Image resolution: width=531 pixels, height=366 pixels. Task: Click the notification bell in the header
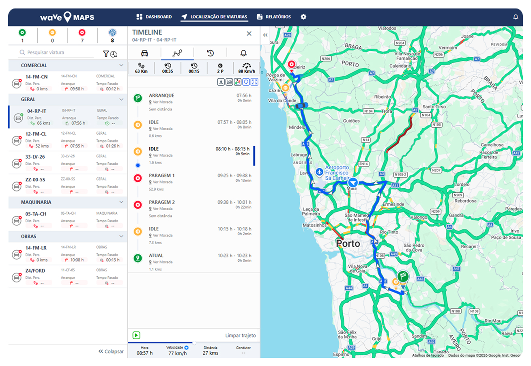click(516, 17)
